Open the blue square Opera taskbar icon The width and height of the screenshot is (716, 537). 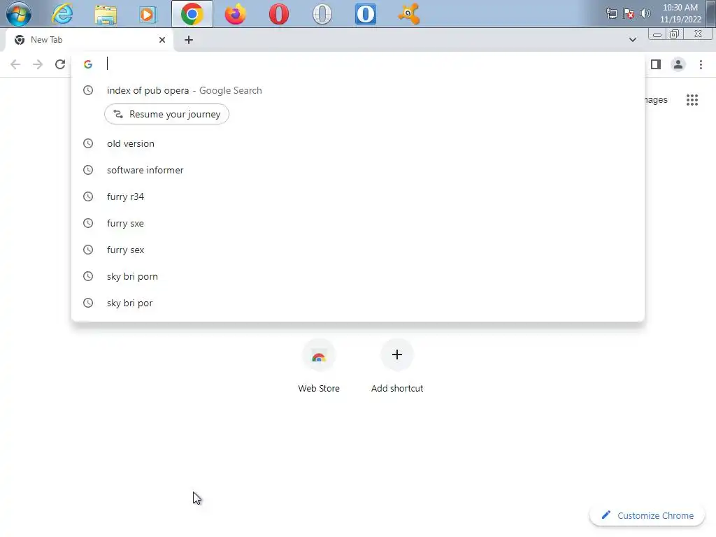tap(365, 14)
